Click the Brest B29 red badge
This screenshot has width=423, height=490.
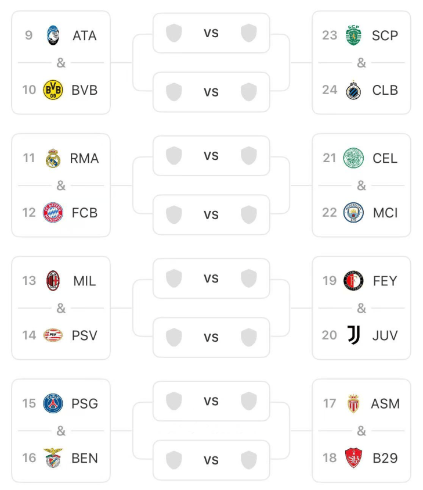(x=353, y=458)
